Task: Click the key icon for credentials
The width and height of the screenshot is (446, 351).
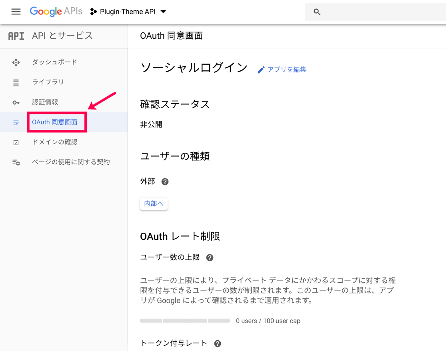Action: (16, 102)
